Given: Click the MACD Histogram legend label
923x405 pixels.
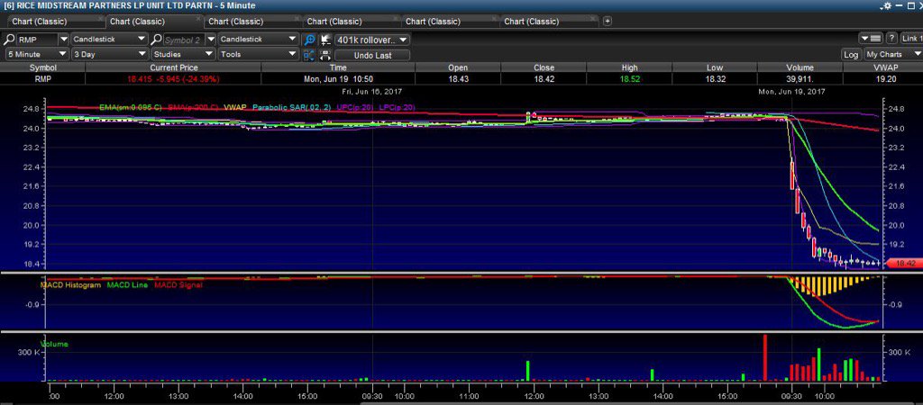Looking at the screenshot, I should [70, 284].
